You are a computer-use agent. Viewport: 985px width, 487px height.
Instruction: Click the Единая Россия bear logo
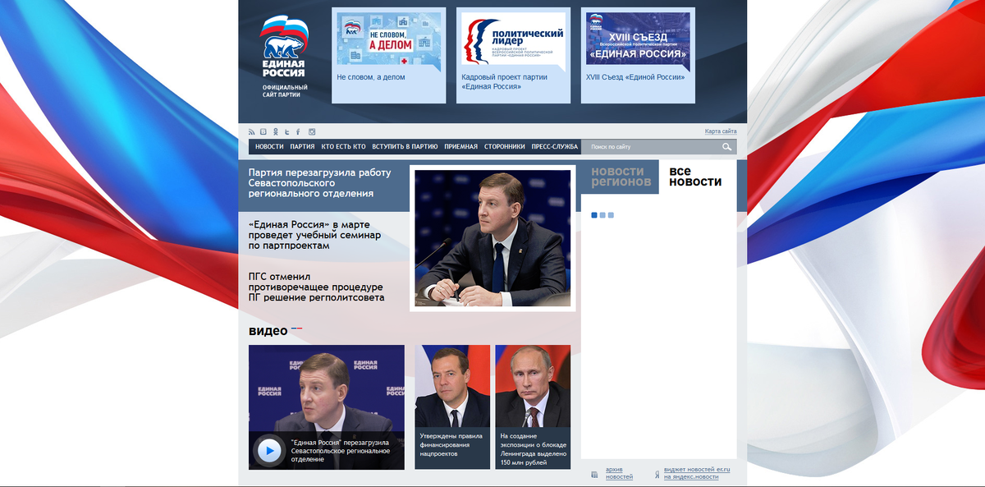(284, 47)
